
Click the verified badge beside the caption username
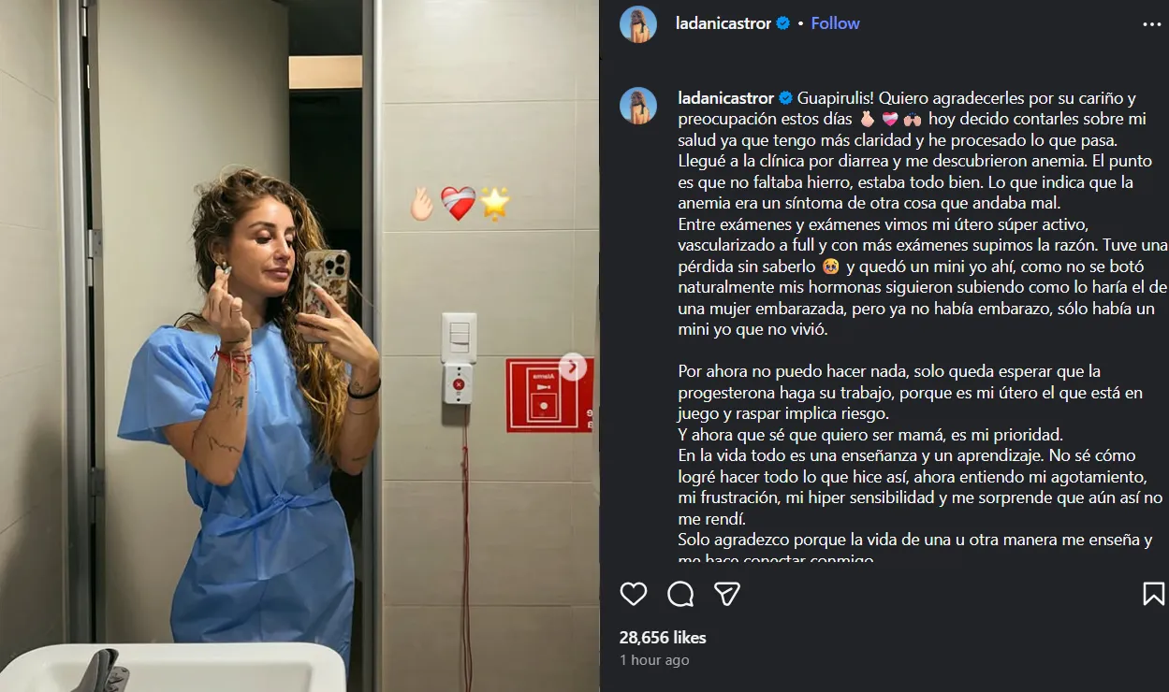coord(785,97)
